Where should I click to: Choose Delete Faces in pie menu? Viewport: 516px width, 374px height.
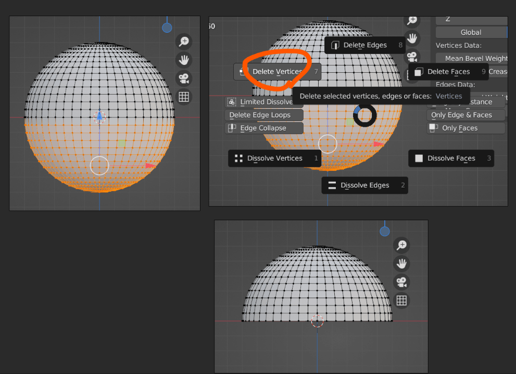coord(448,72)
